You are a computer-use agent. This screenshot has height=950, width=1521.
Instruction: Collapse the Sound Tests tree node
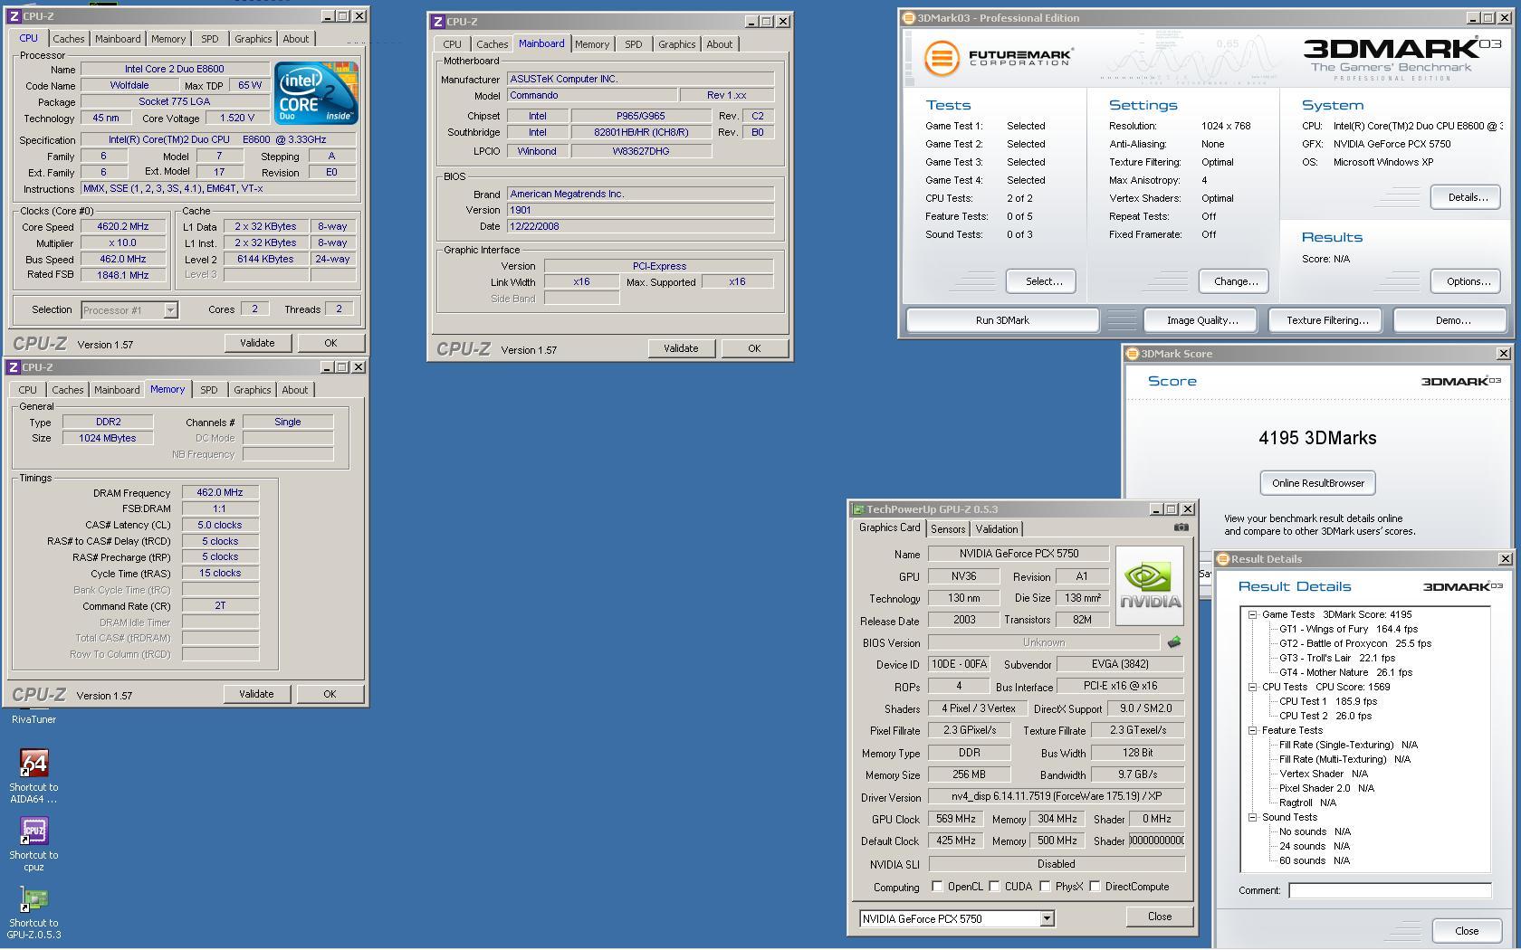(x=1252, y=817)
